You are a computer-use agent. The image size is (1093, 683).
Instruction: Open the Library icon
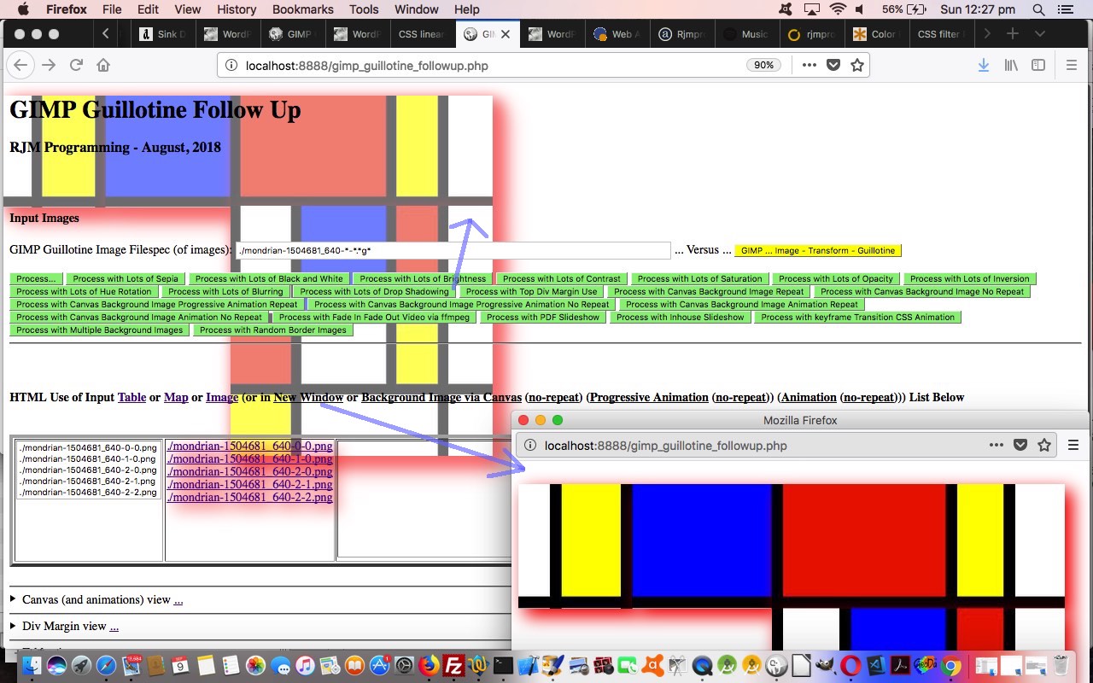[1011, 66]
